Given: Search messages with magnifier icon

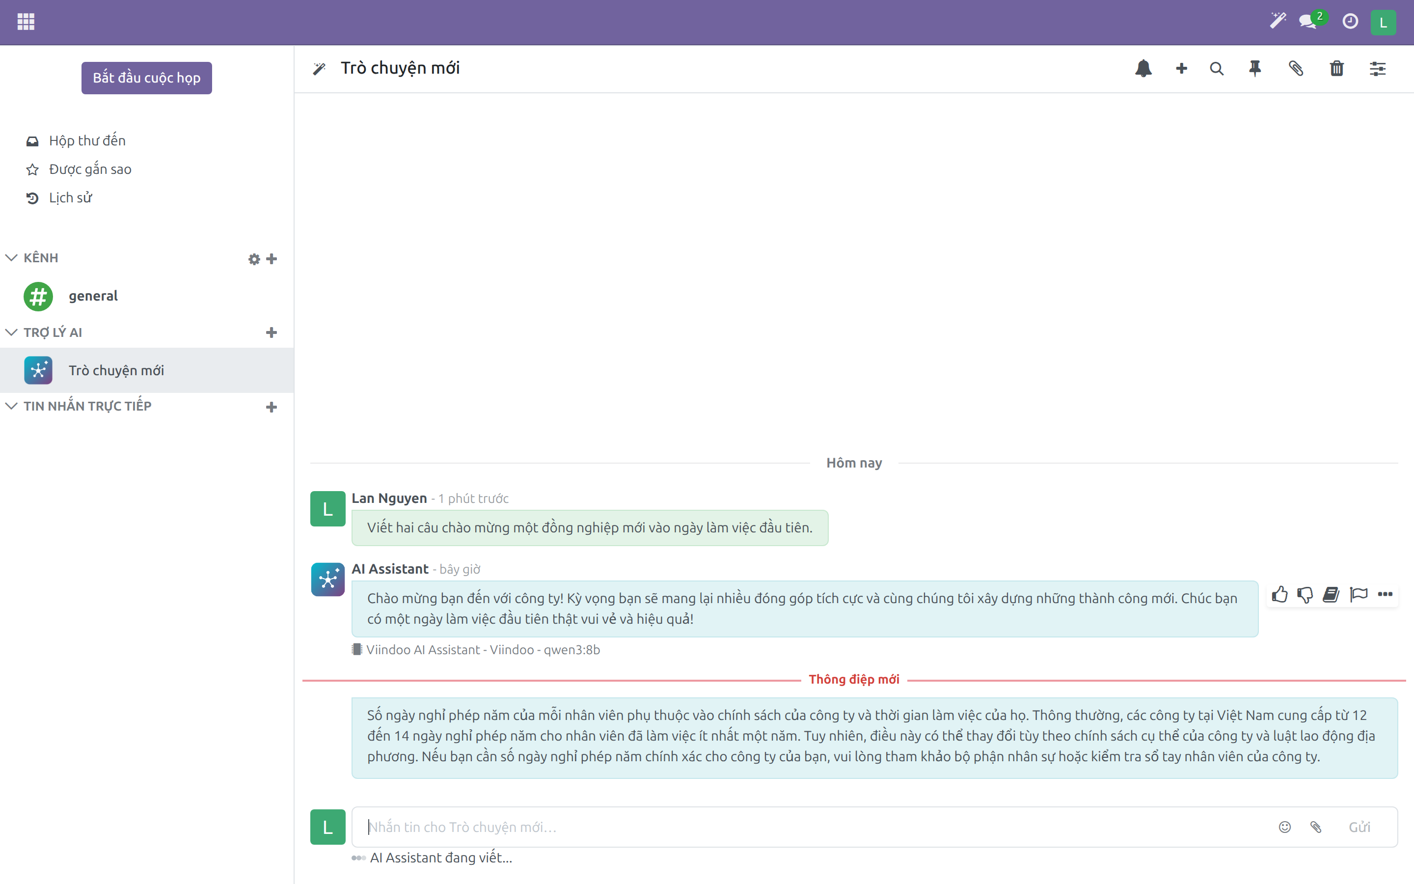Looking at the screenshot, I should [1217, 68].
